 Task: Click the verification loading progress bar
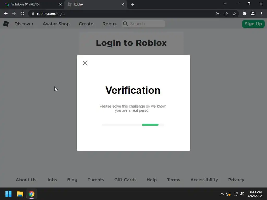click(x=133, y=125)
